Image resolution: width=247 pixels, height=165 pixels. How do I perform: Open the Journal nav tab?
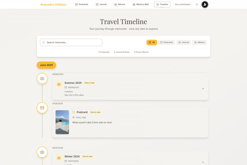[x=101, y=4]
